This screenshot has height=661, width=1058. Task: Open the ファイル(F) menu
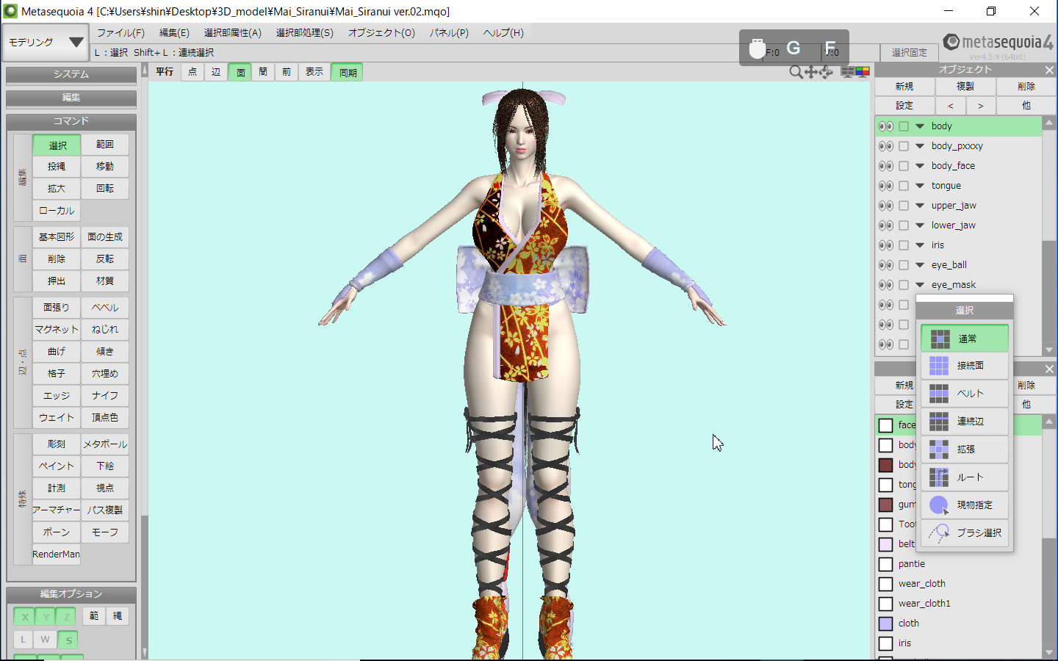[120, 33]
